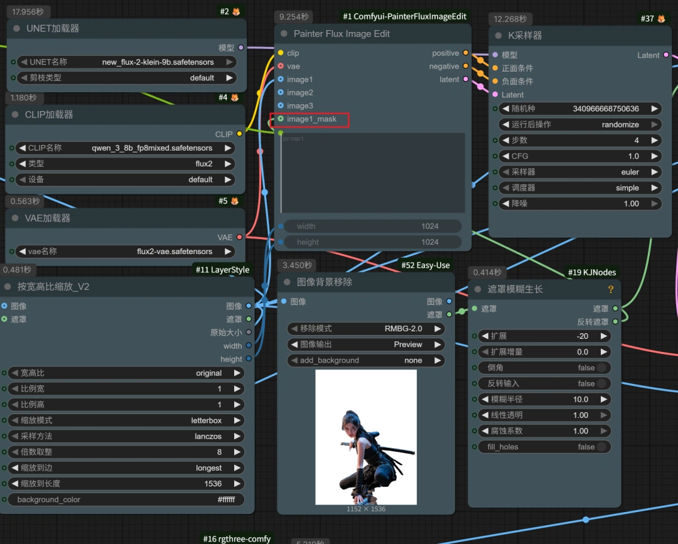This screenshot has width=678, height=544.
Task: Click the ninja girl preview image
Action: click(x=366, y=437)
